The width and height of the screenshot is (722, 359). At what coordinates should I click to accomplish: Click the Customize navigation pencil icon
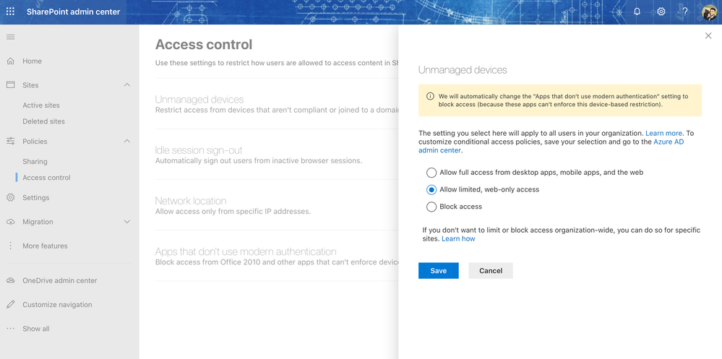pyautogui.click(x=11, y=305)
